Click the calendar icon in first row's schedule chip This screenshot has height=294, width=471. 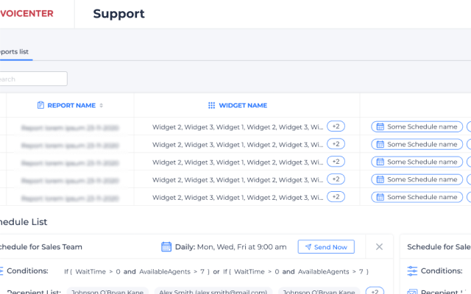(x=380, y=126)
